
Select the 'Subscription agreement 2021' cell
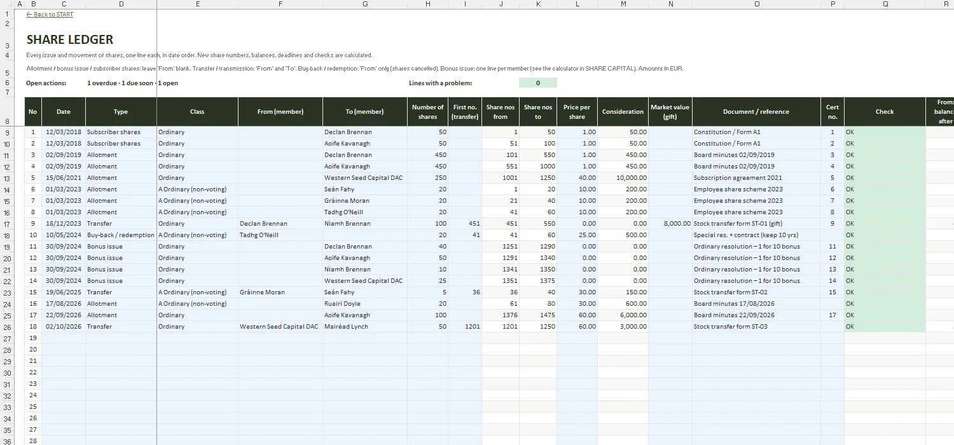pyautogui.click(x=756, y=178)
